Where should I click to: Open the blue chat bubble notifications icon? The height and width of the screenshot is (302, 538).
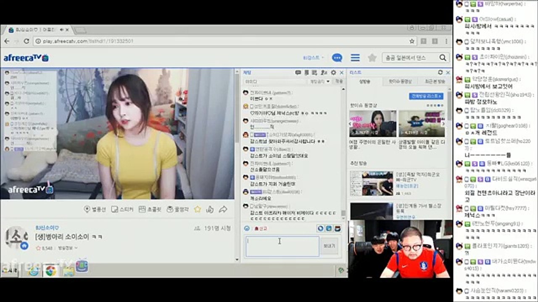pos(337,58)
